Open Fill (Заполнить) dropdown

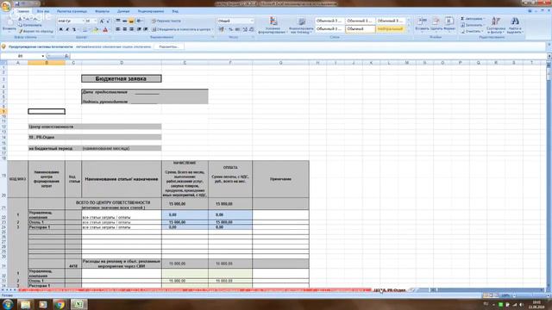pyautogui.click(x=473, y=25)
